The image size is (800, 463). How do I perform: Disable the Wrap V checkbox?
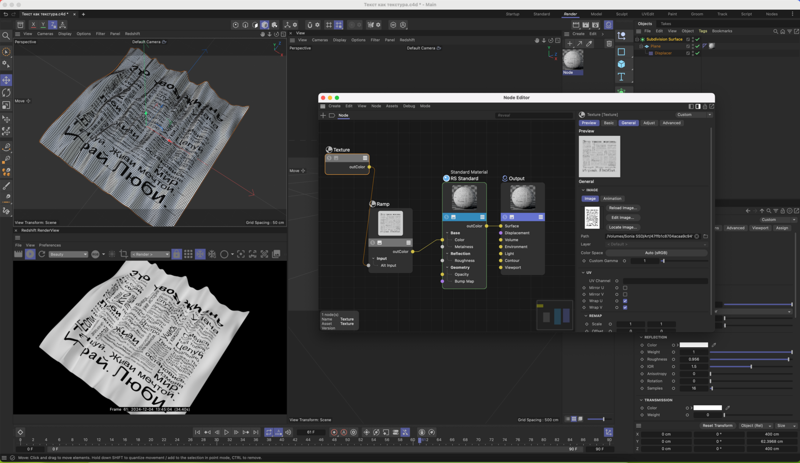(625, 308)
